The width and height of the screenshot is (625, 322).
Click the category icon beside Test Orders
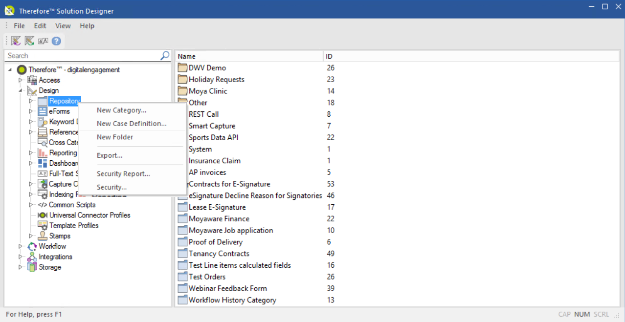182,277
